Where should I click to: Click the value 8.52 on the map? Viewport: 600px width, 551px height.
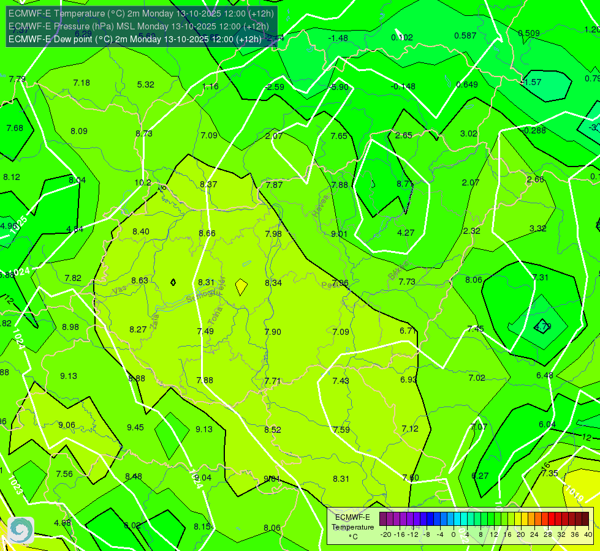click(x=273, y=430)
